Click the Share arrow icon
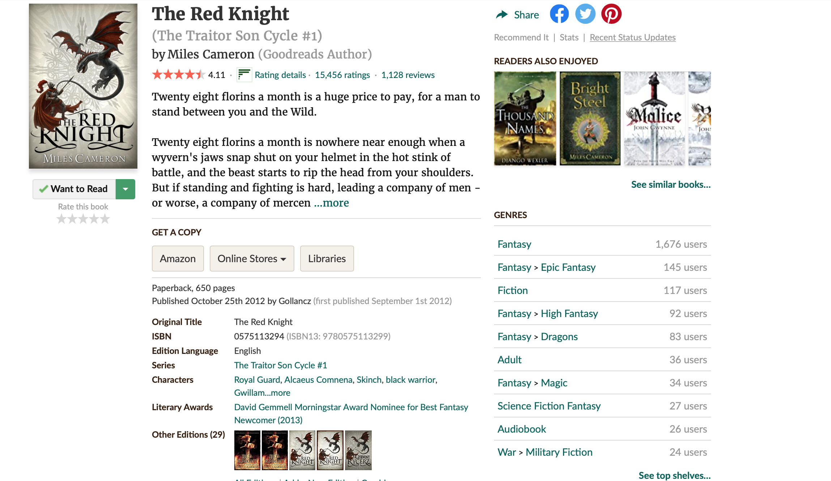This screenshot has height=481, width=831. pos(502,15)
